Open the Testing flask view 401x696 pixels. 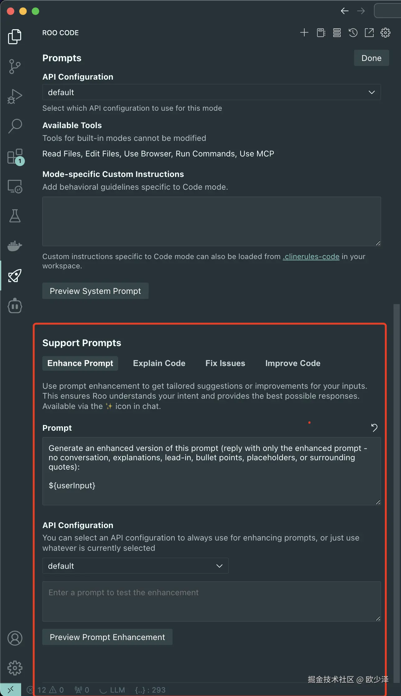tap(15, 216)
